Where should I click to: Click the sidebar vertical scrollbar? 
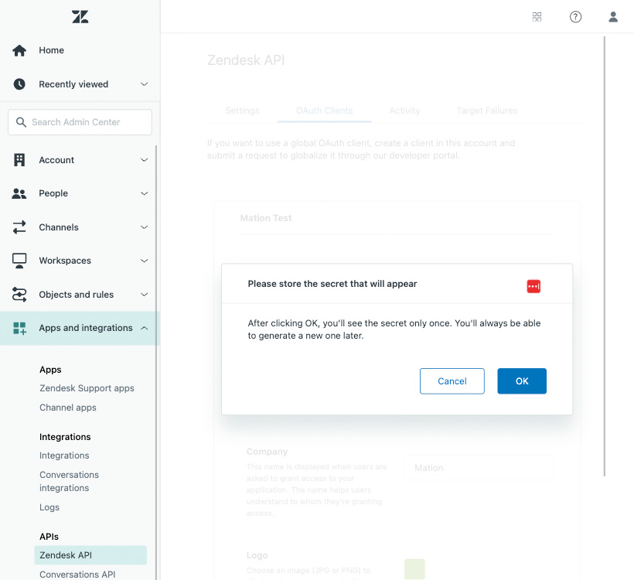pyautogui.click(x=156, y=363)
